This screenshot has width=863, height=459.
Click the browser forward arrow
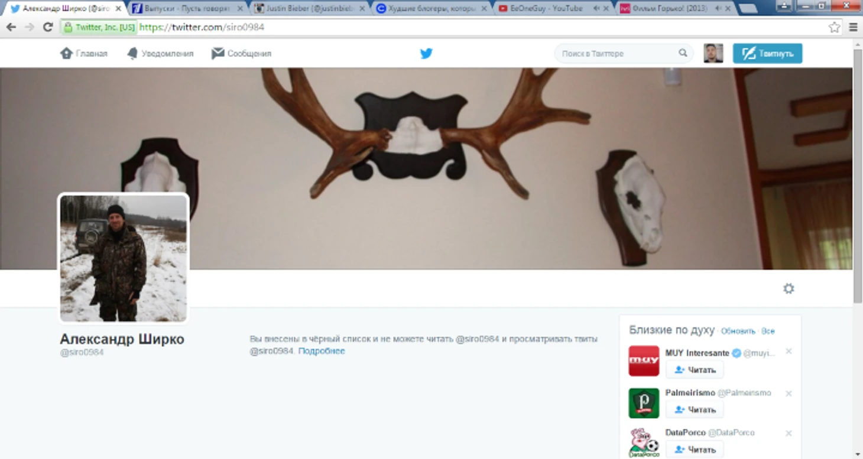pyautogui.click(x=29, y=27)
